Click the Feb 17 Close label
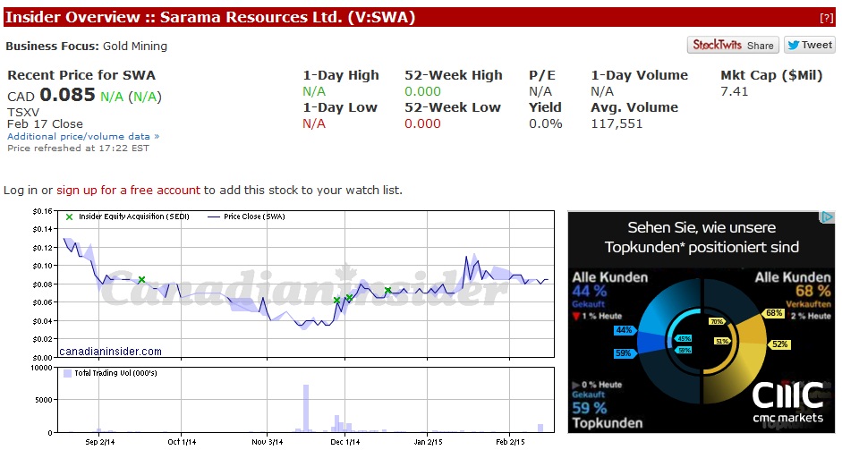The image size is (842, 450). pos(45,124)
